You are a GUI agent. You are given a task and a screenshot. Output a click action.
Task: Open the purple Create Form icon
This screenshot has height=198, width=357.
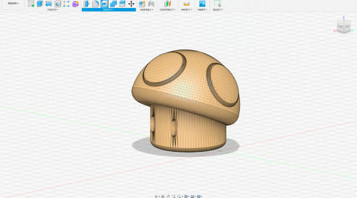coord(75,3)
